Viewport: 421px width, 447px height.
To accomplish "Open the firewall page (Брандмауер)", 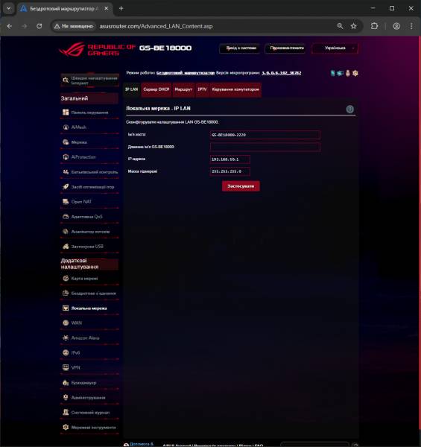I will tap(89, 383).
